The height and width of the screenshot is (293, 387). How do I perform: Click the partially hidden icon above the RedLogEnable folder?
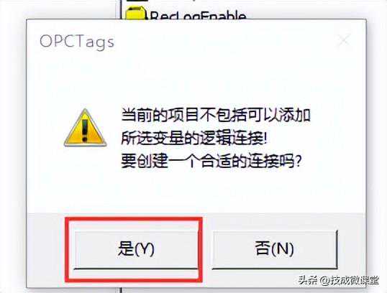pos(137,1)
